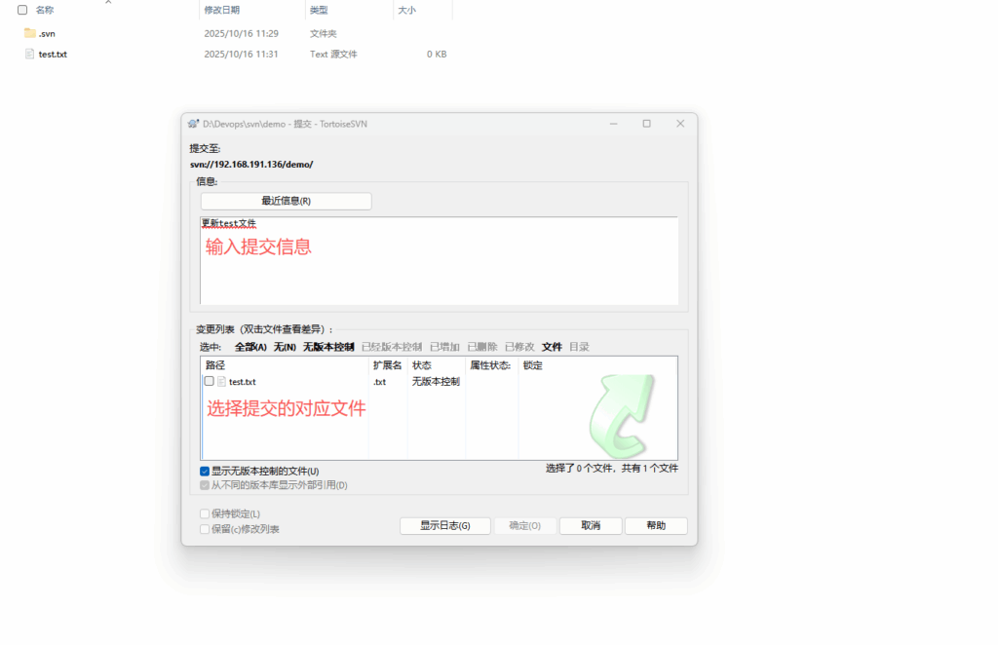Maximize the TortoiseSVN commit dialog
Image resolution: width=998 pixels, height=645 pixels.
coord(646,124)
